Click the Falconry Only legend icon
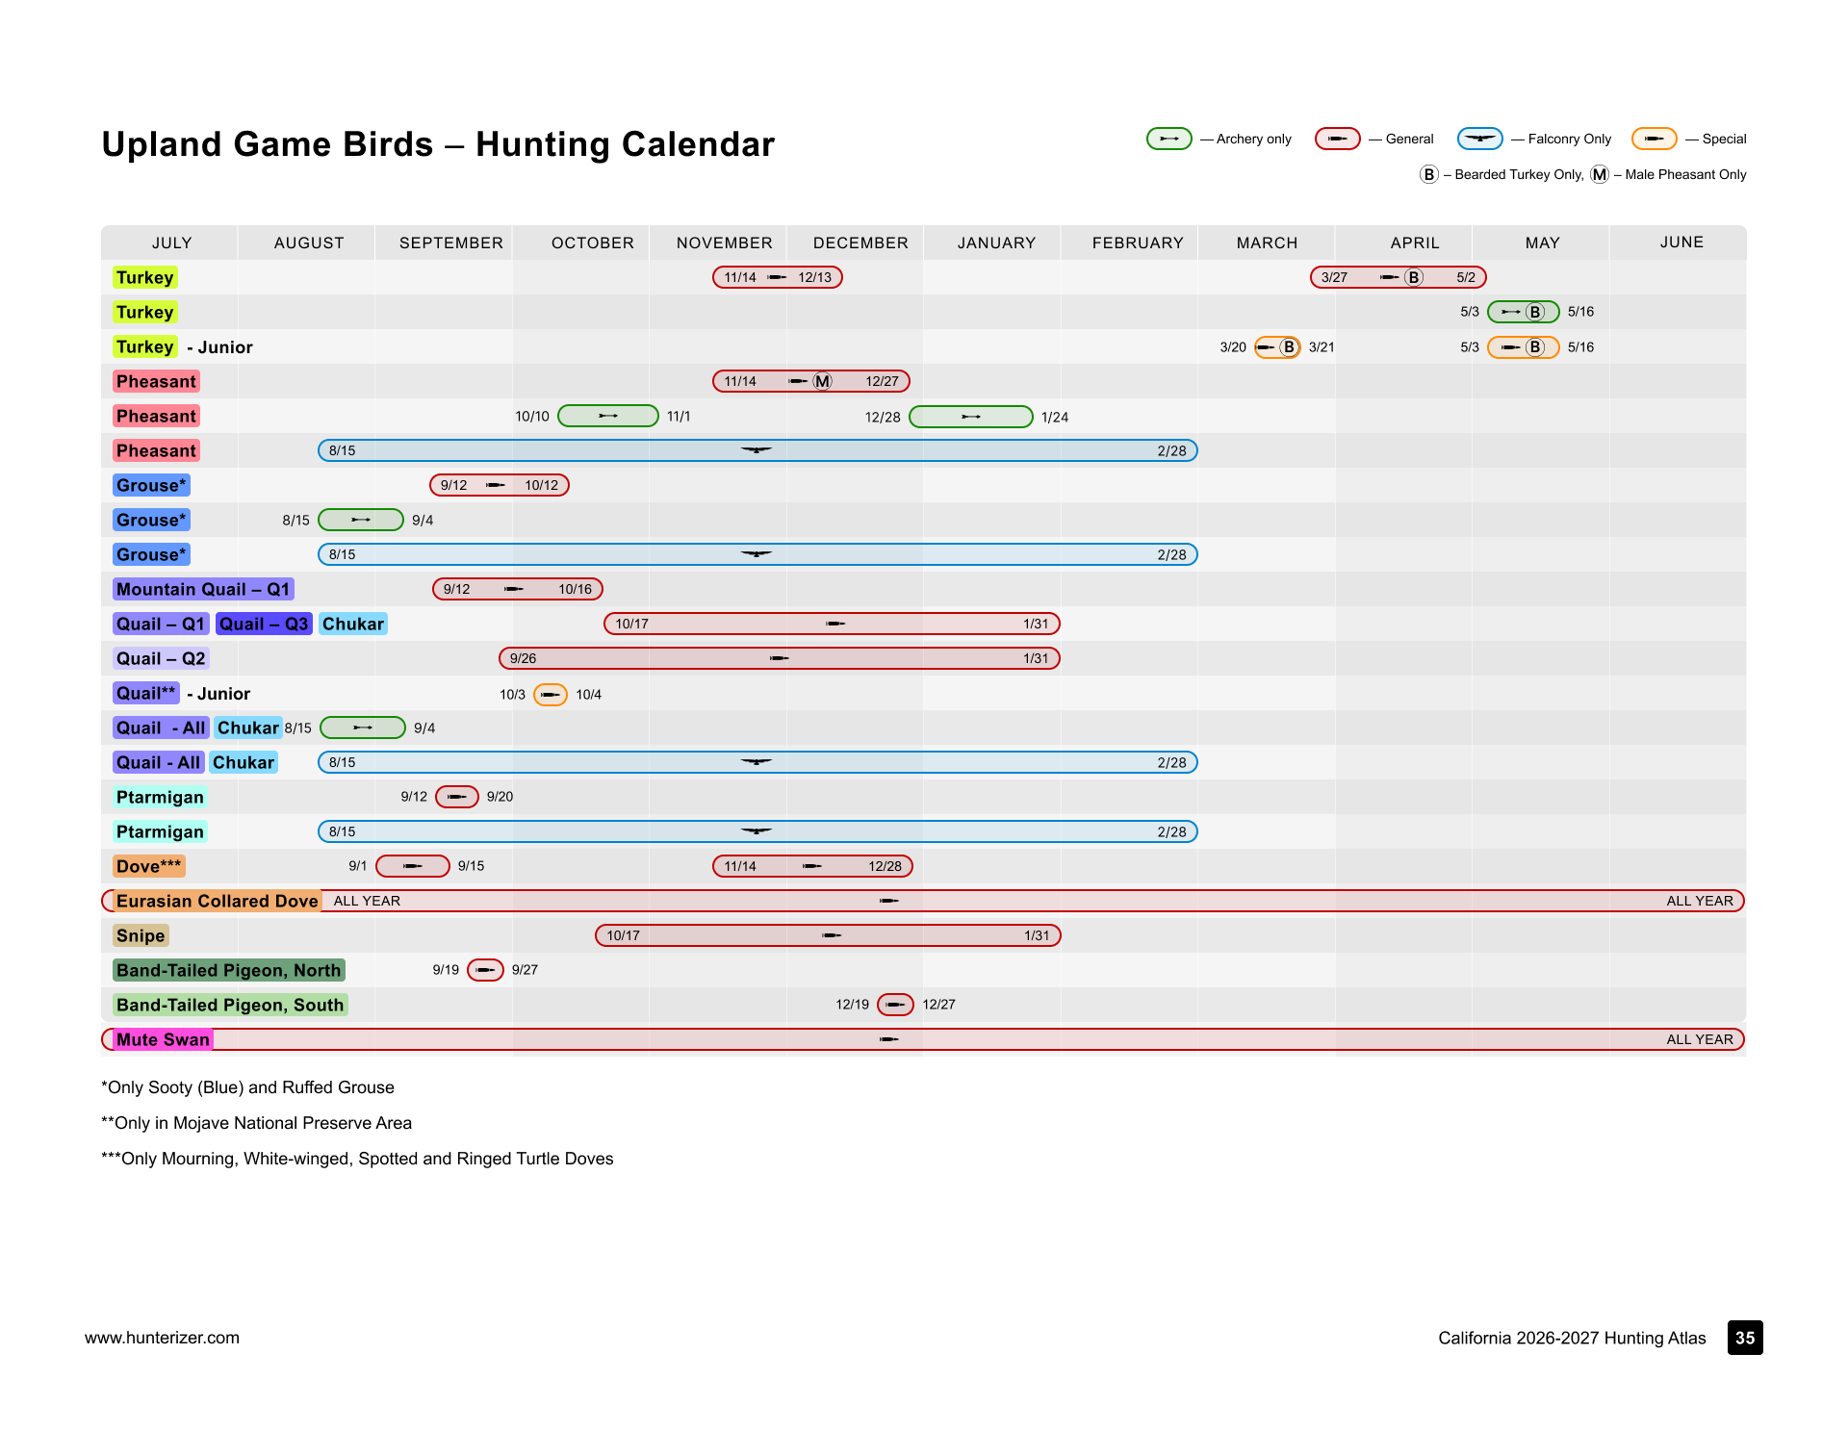1848x1430 pixels. pyautogui.click(x=1480, y=139)
